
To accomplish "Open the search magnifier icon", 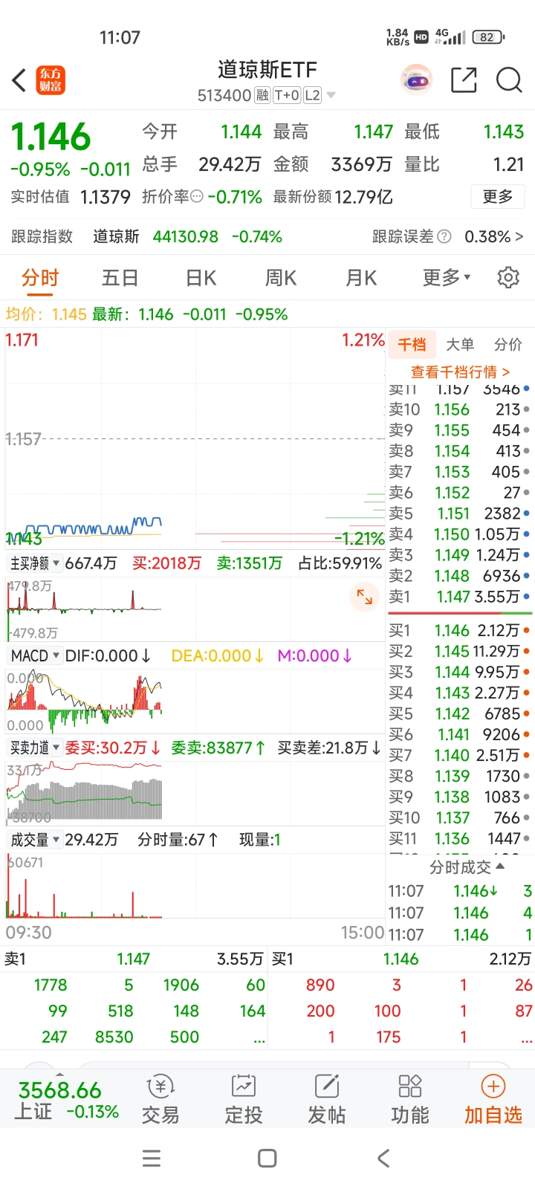I will [x=509, y=80].
